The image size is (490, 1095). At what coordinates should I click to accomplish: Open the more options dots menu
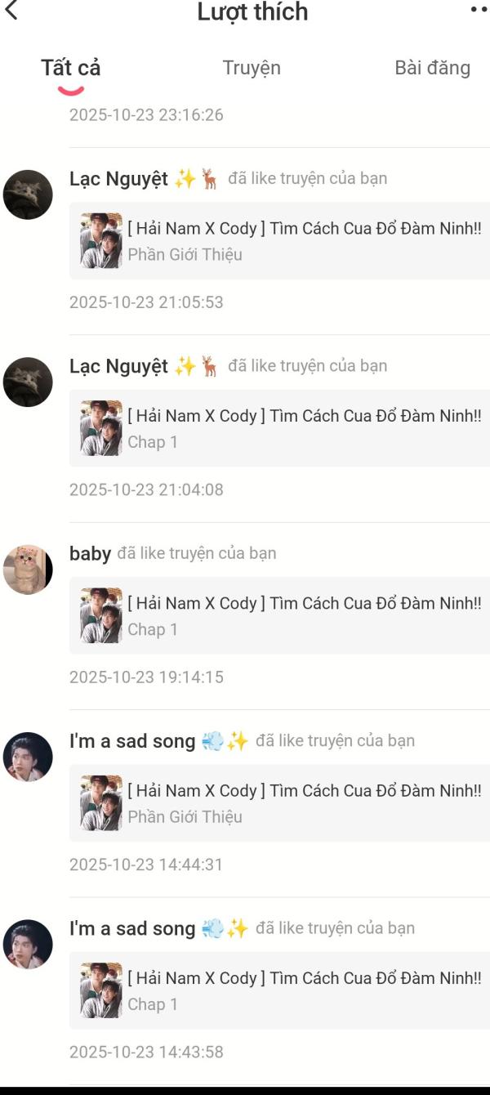point(479,10)
